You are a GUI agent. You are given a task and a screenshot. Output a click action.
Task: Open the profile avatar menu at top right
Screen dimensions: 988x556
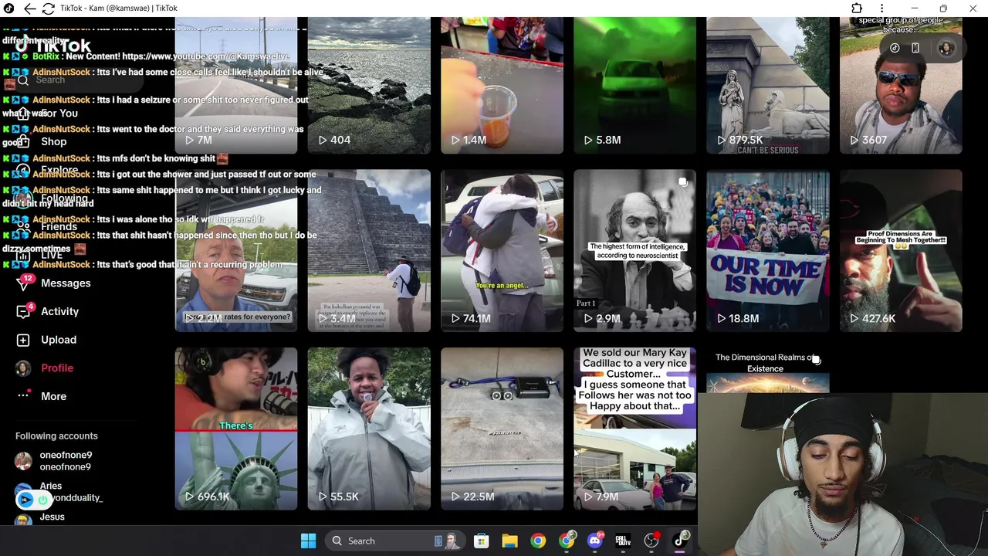point(946,48)
